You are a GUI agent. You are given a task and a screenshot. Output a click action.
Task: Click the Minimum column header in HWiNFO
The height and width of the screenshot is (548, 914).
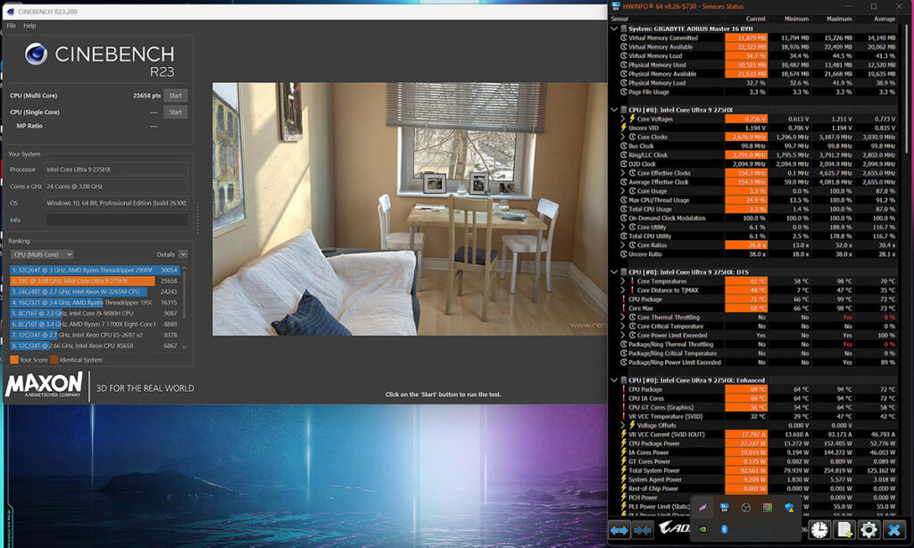[x=796, y=20]
